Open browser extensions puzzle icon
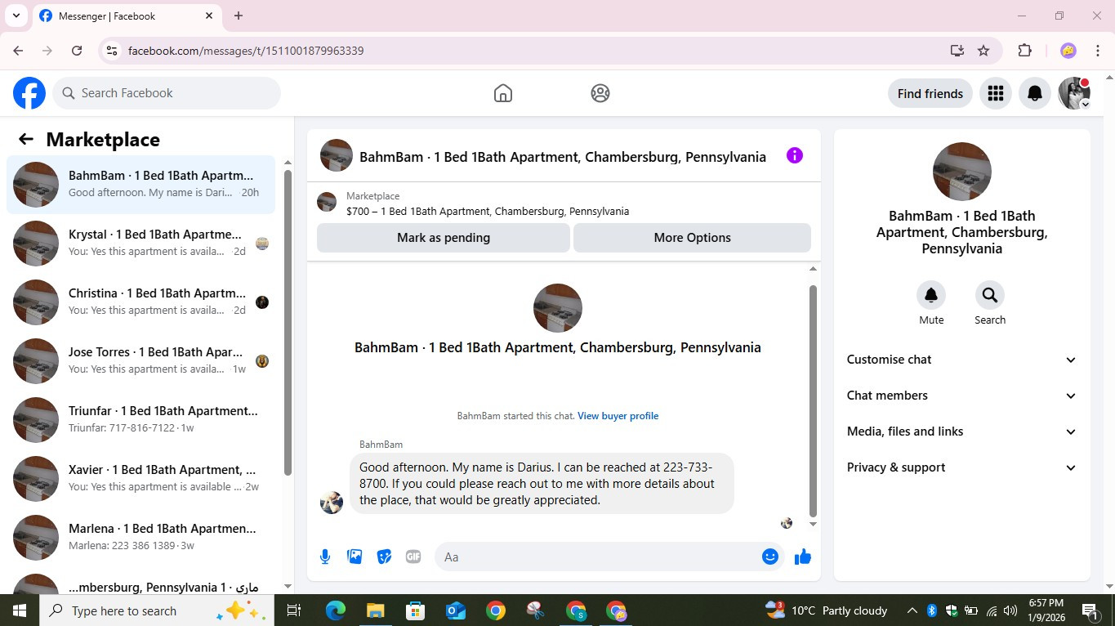This screenshot has width=1115, height=626. click(x=1024, y=51)
